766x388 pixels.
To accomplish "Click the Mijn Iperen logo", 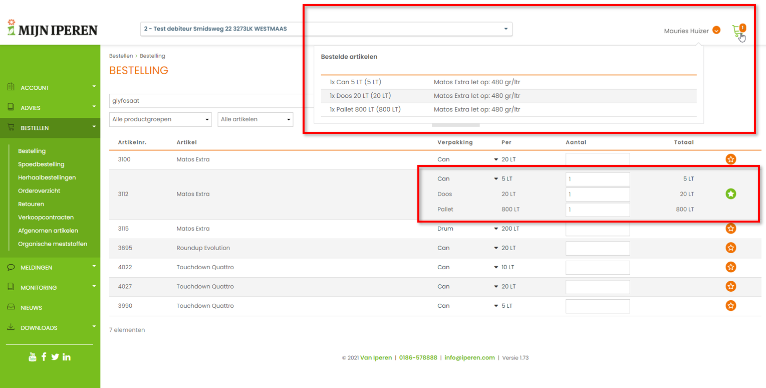I will (x=52, y=29).
